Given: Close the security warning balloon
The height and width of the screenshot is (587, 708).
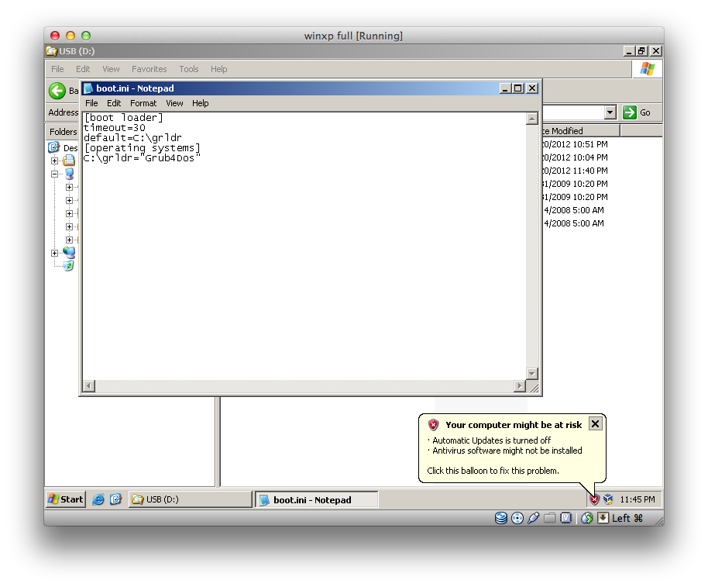Looking at the screenshot, I should pyautogui.click(x=595, y=424).
